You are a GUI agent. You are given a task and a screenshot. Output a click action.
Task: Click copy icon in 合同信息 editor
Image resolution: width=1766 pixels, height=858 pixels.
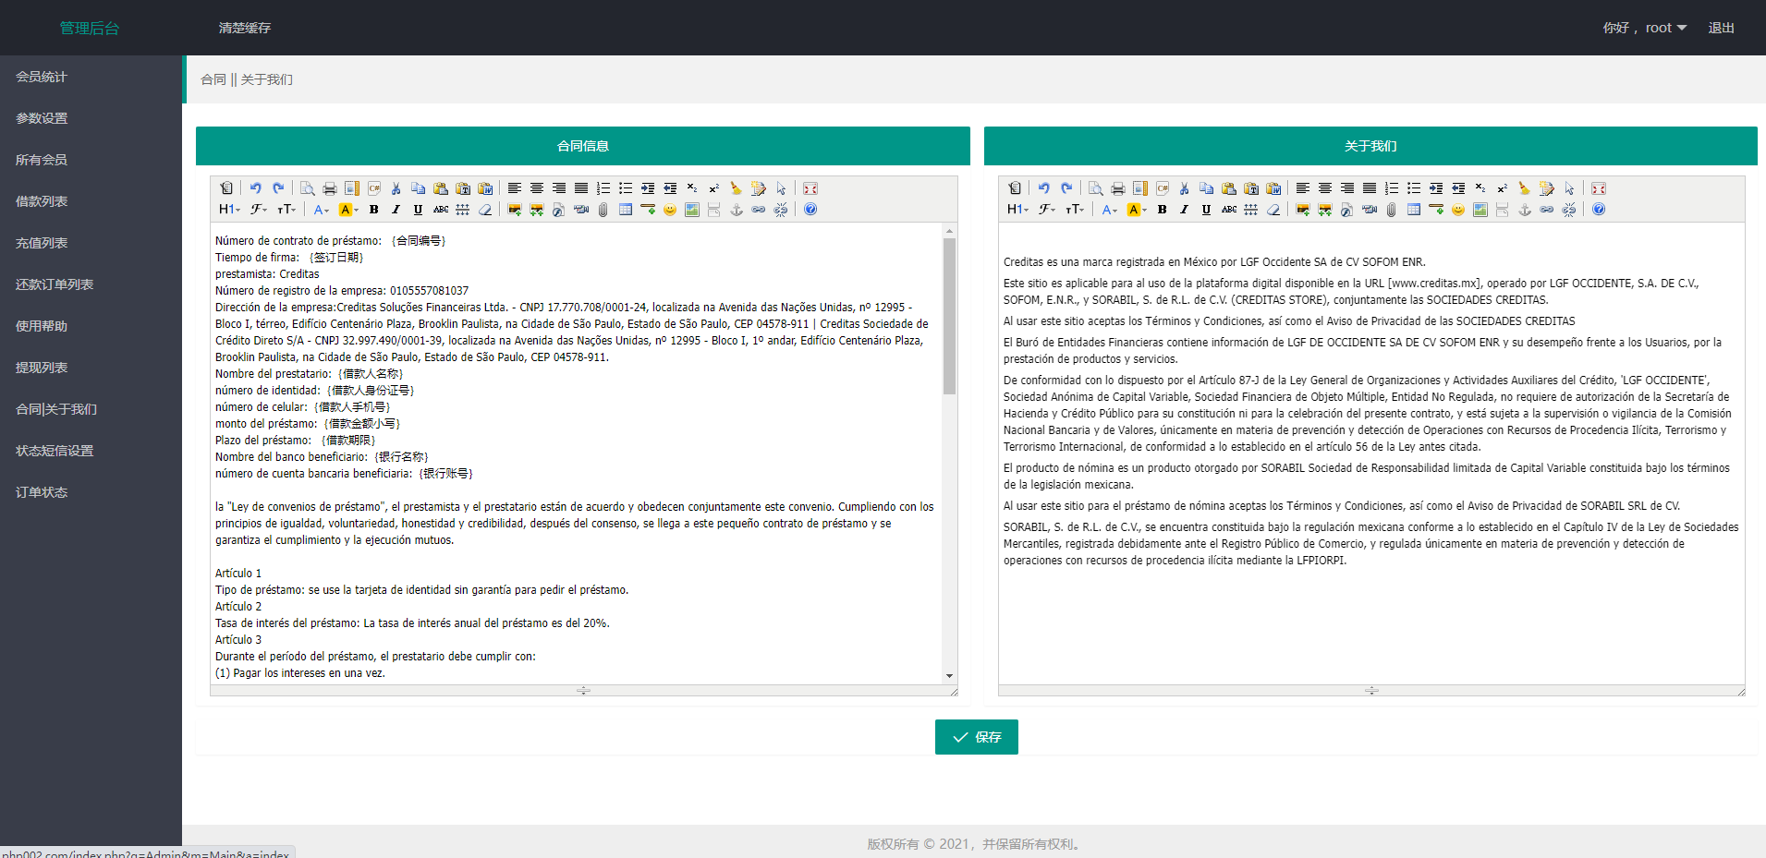tap(418, 188)
